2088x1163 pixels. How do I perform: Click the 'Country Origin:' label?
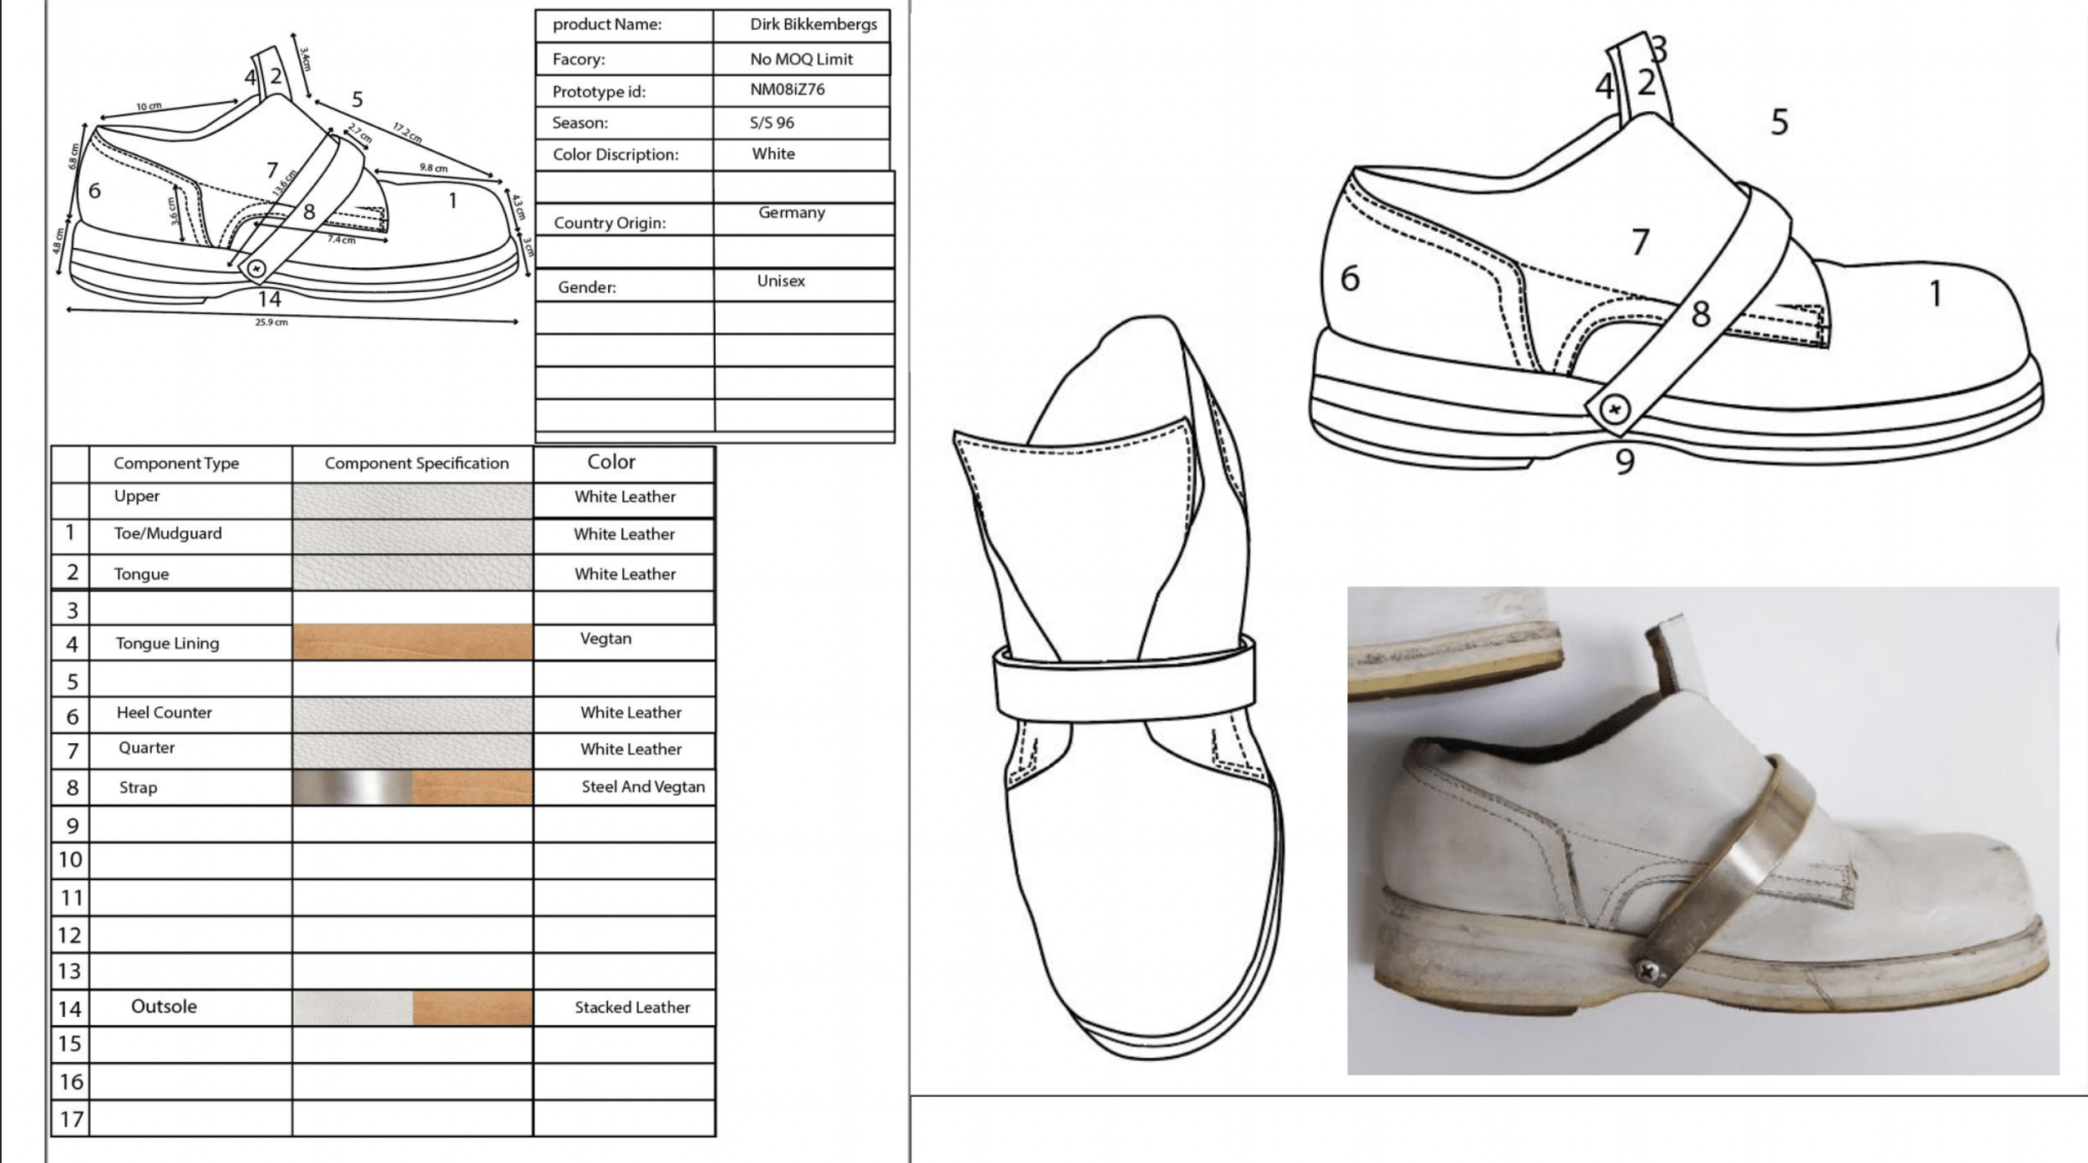click(x=610, y=223)
